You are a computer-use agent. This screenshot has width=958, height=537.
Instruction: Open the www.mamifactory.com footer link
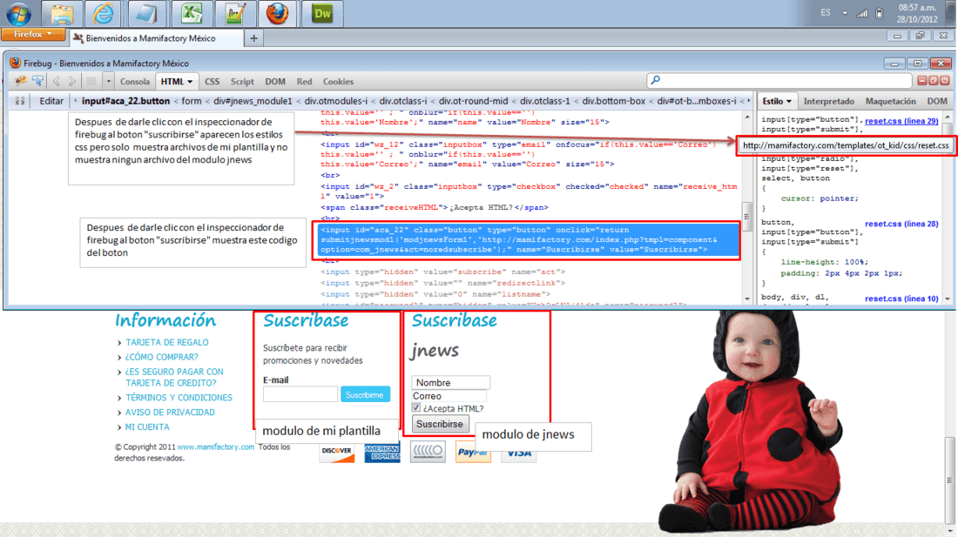[x=216, y=446]
